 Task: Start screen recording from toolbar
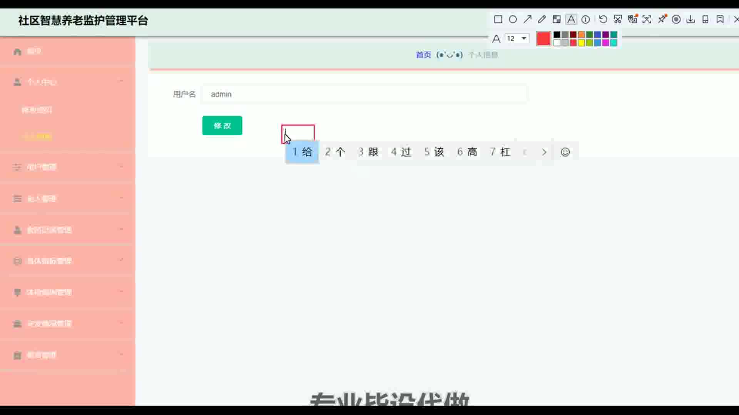tap(676, 20)
